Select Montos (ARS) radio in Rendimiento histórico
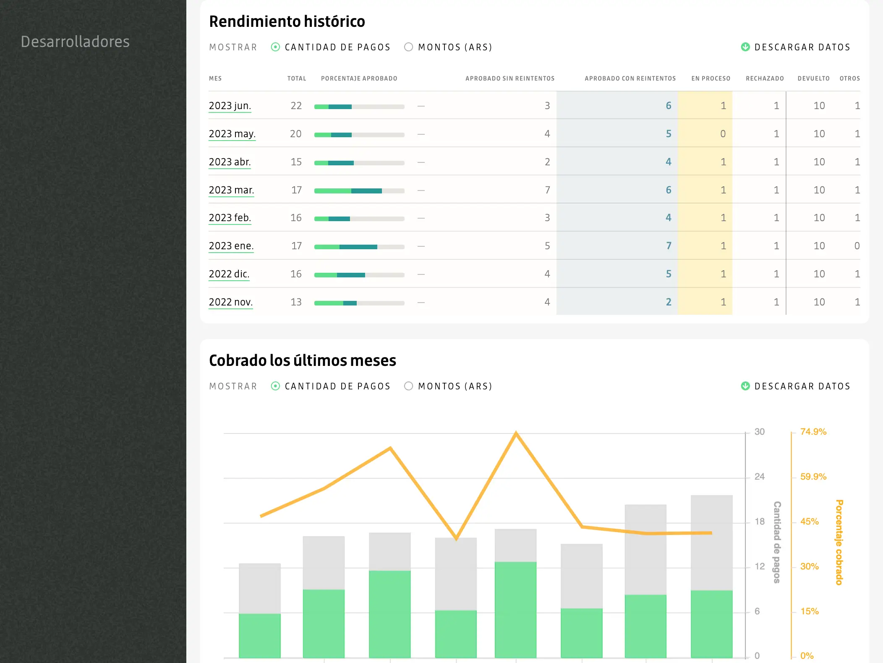883x663 pixels. (x=408, y=47)
